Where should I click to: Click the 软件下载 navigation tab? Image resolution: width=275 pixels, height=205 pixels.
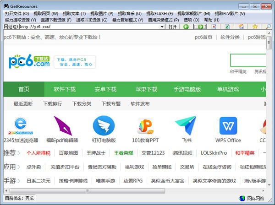click(65, 89)
